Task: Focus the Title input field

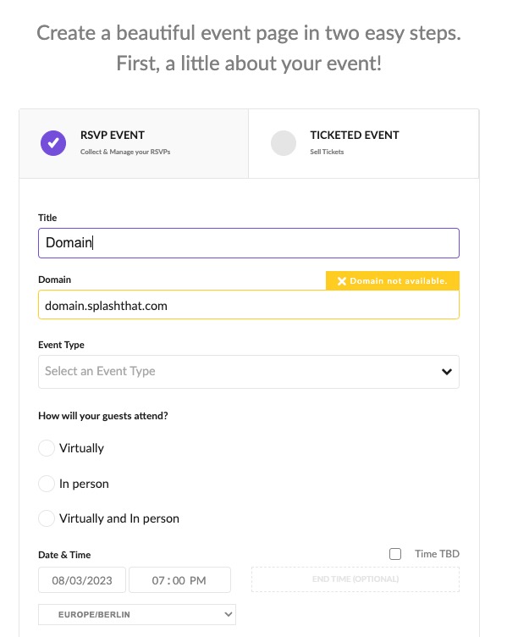Action: click(x=249, y=243)
